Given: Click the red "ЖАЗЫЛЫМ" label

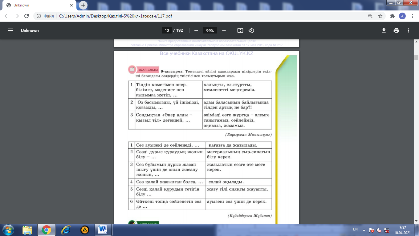Looking at the screenshot, I should (148, 70).
